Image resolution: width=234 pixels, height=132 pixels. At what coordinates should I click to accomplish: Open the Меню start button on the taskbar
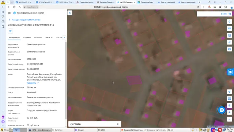pos(5,130)
